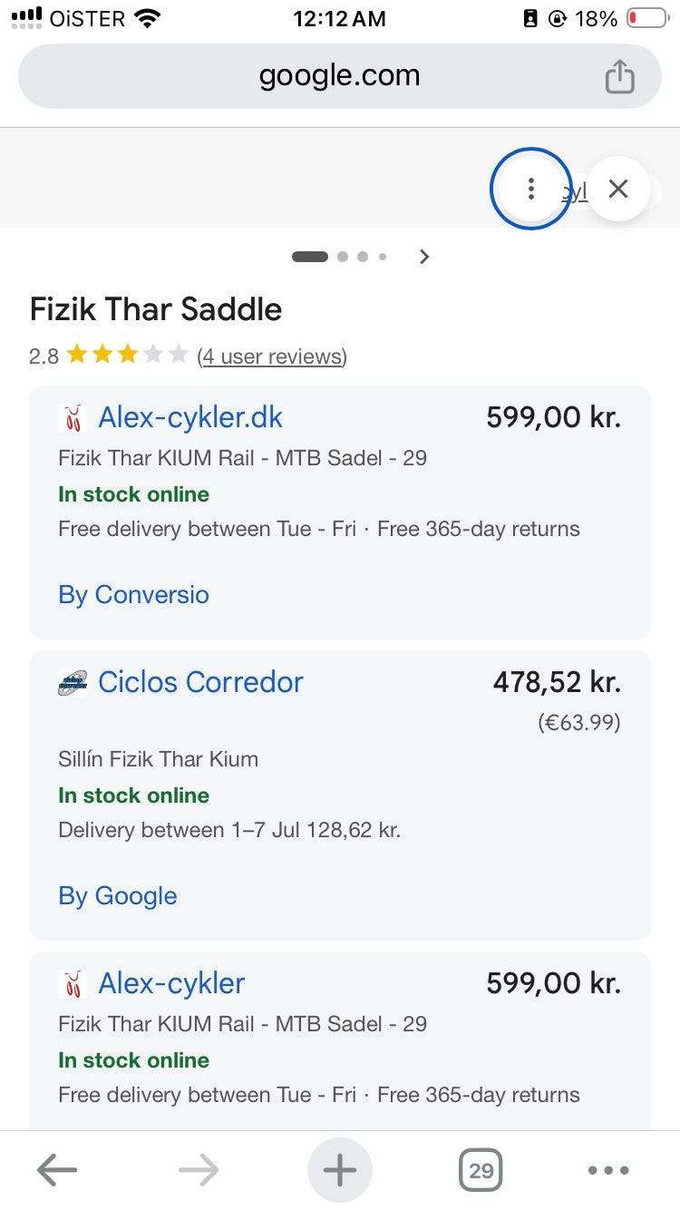
Task: Tap the By Google link
Action: click(118, 896)
